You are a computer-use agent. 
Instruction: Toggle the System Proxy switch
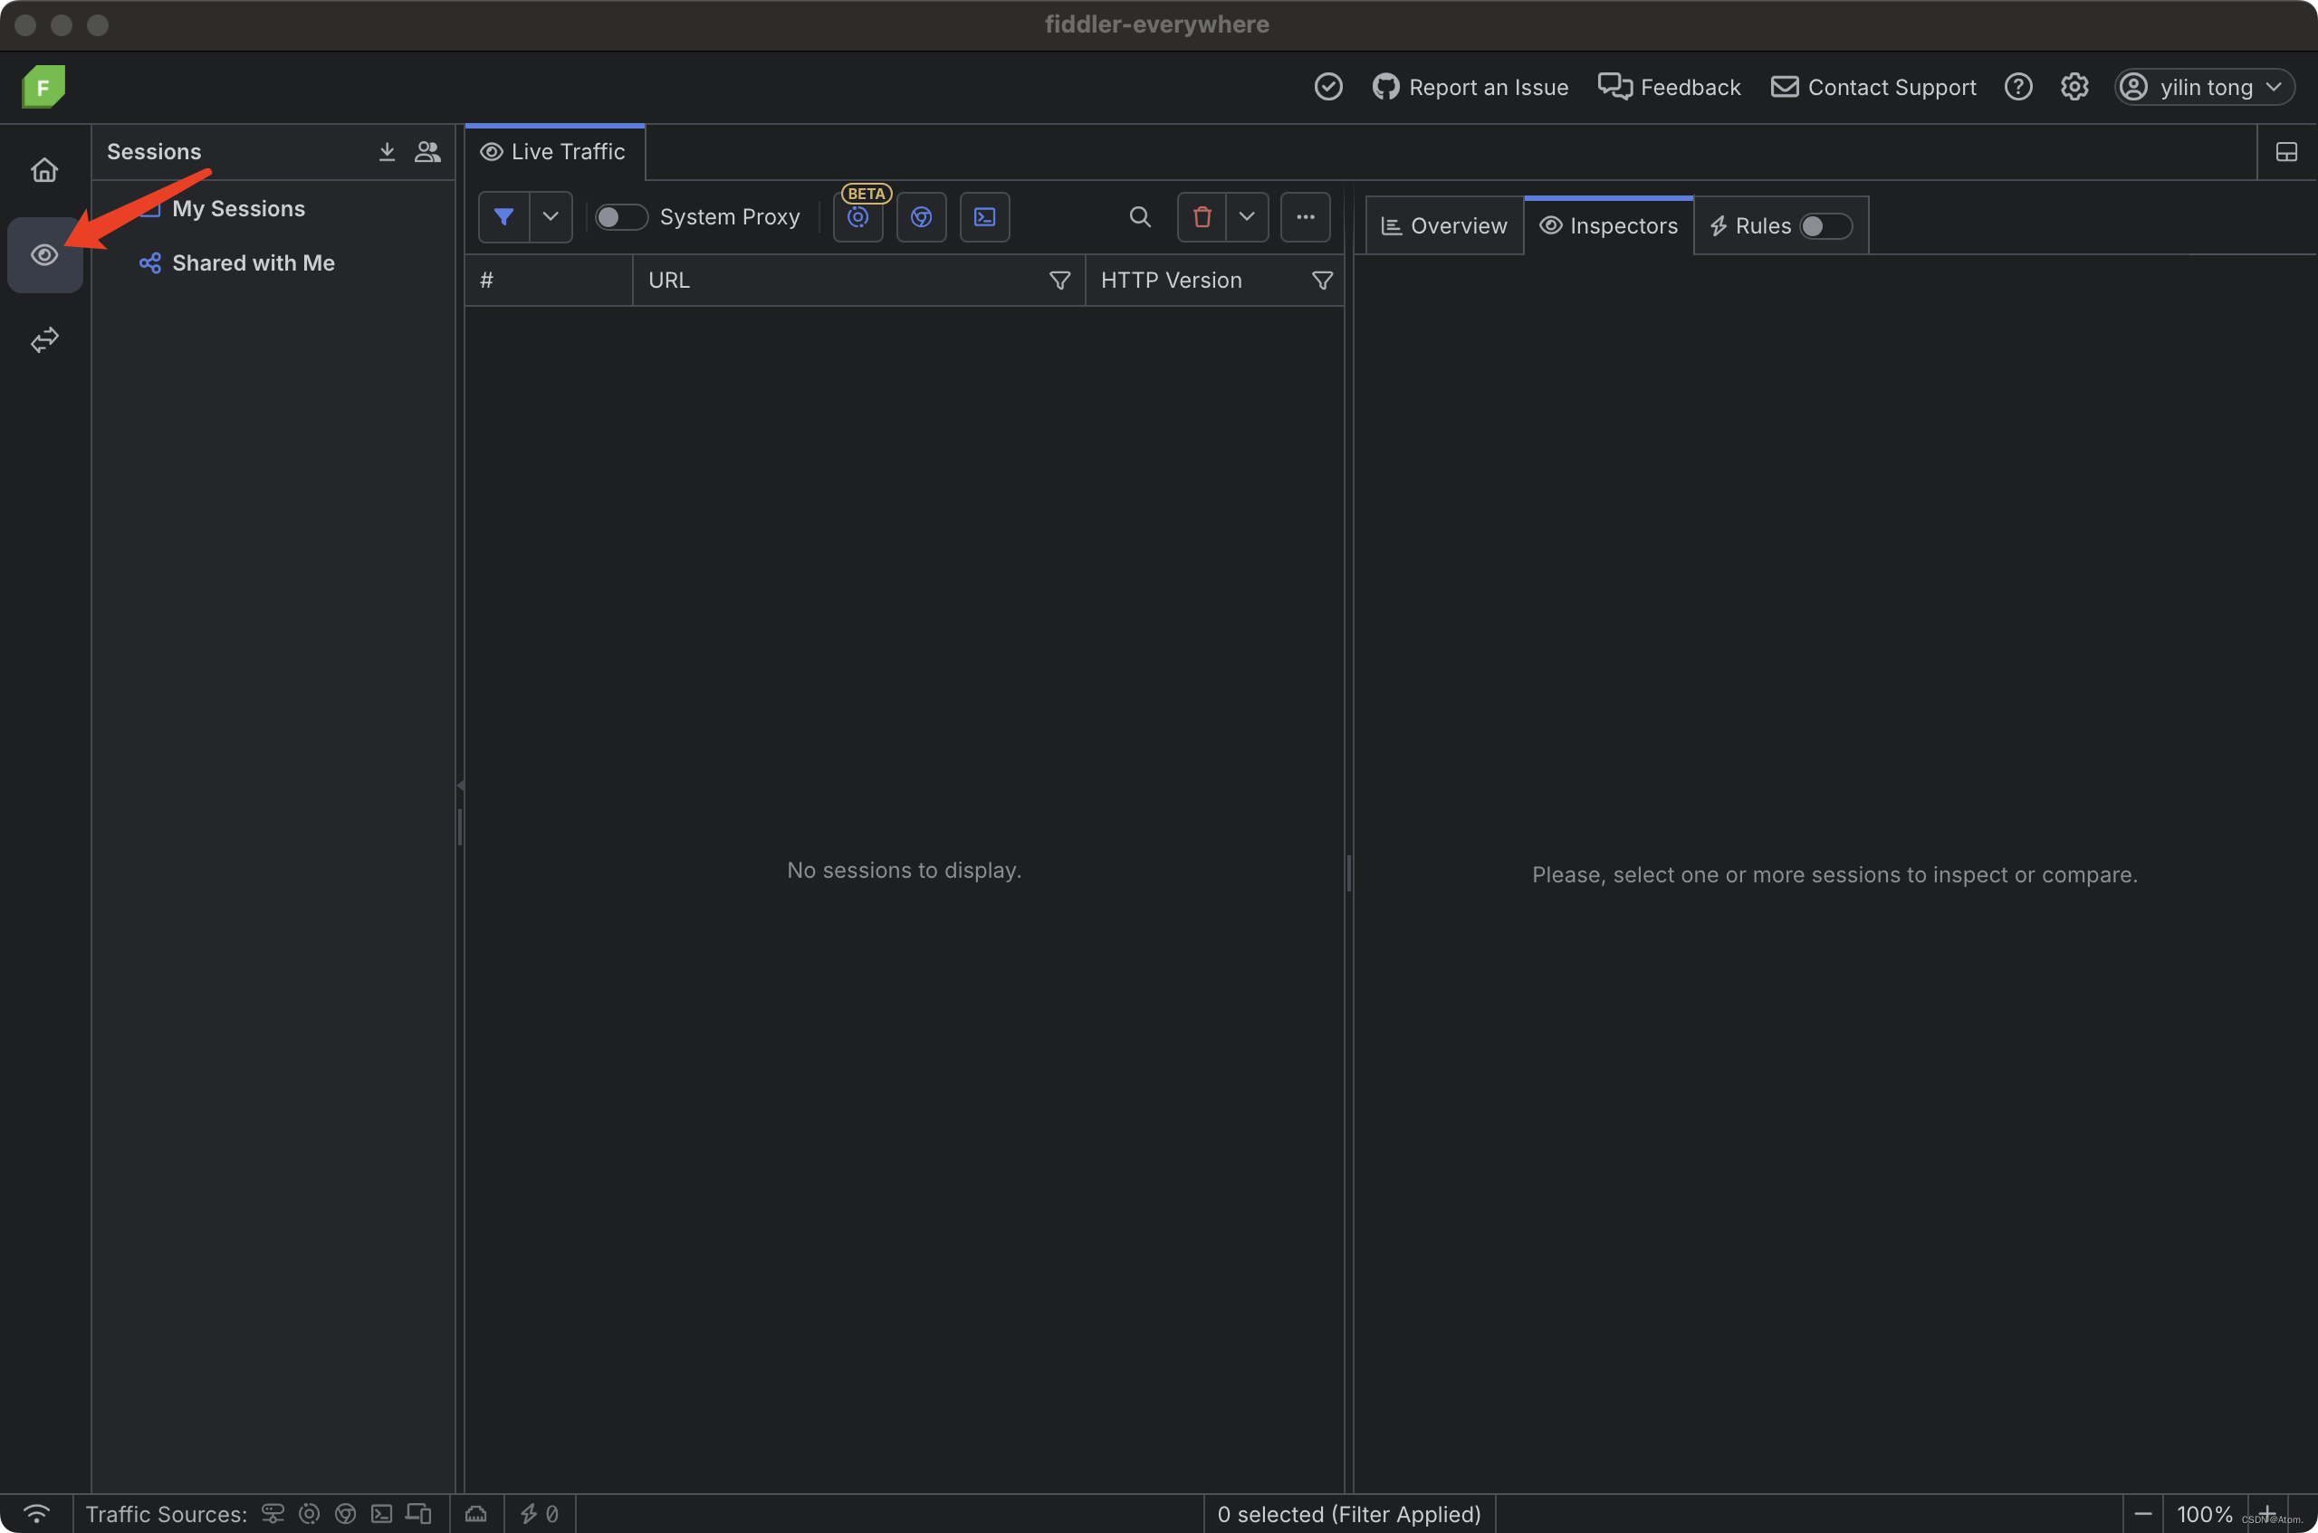[621, 217]
